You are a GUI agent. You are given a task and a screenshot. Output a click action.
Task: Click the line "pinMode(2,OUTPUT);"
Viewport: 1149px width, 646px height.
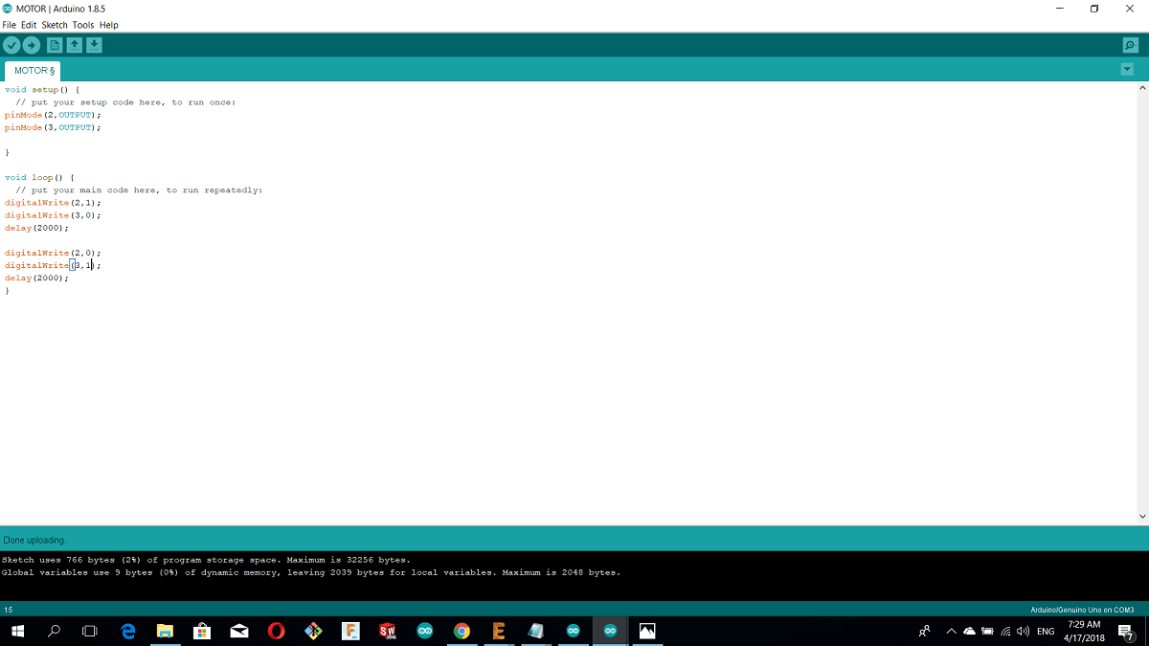click(x=53, y=114)
